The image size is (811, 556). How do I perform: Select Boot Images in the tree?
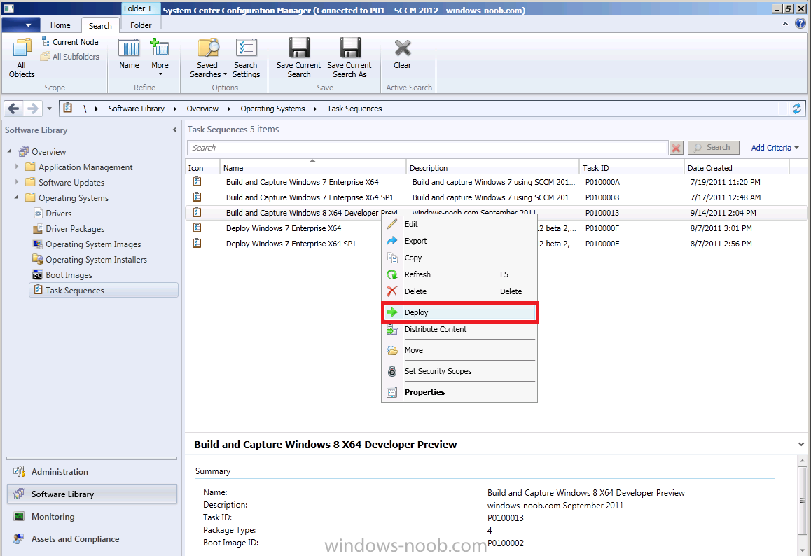coord(69,275)
